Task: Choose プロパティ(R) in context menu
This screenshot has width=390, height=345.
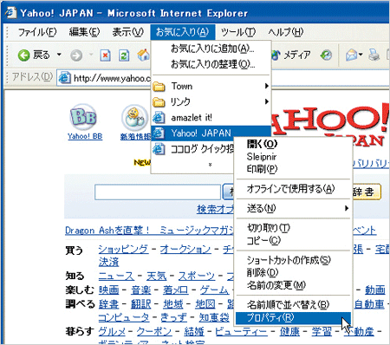Action: point(293,318)
